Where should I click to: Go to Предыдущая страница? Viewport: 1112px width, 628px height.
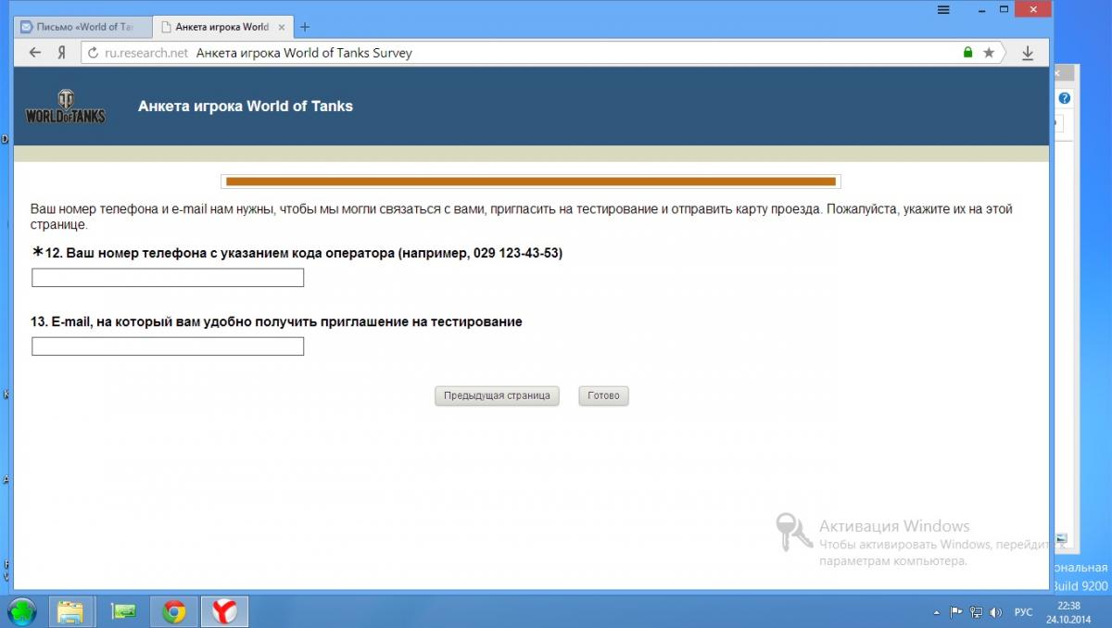coord(497,396)
